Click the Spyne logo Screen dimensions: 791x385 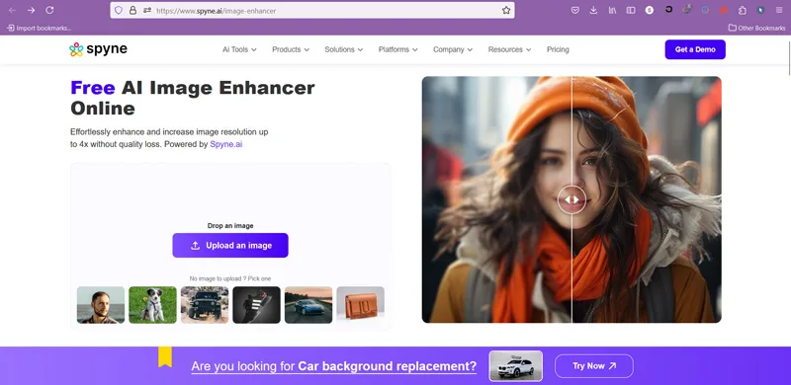tap(98, 49)
